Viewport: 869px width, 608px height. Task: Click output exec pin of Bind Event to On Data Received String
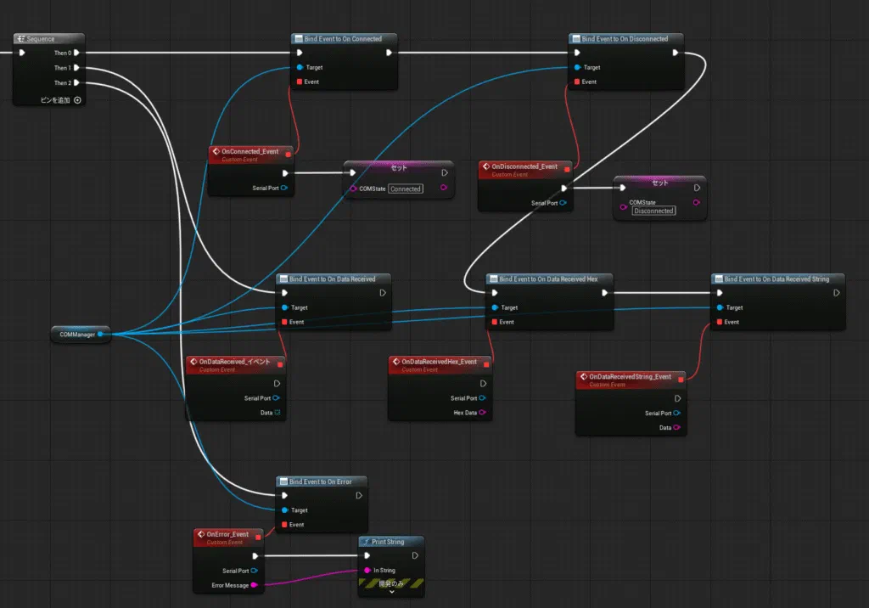(836, 293)
